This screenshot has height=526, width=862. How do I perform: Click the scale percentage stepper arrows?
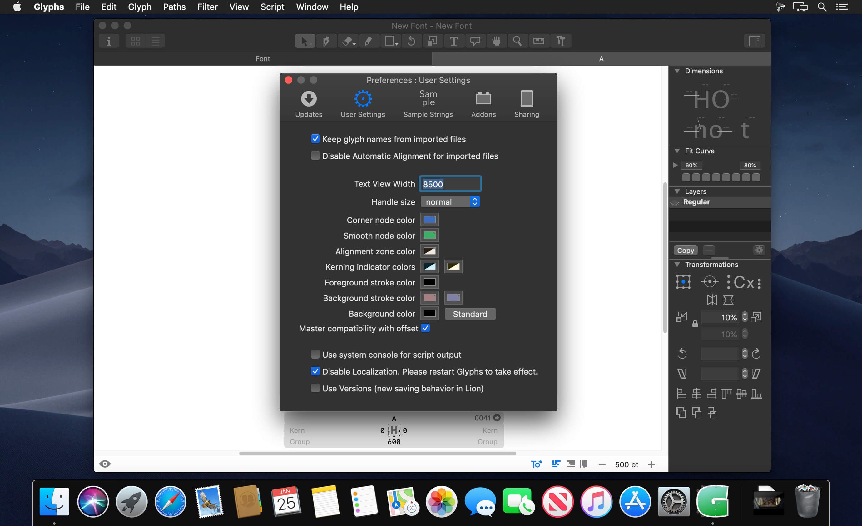pos(745,317)
